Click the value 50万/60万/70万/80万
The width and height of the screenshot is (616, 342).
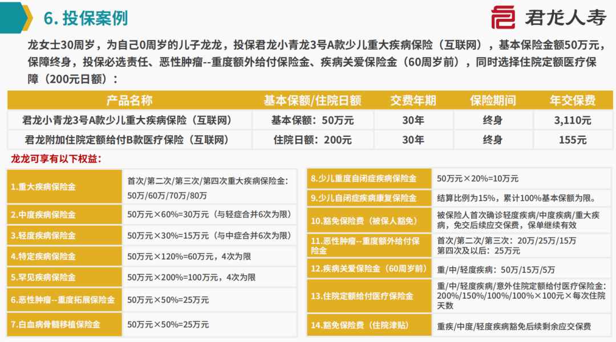[x=167, y=196]
